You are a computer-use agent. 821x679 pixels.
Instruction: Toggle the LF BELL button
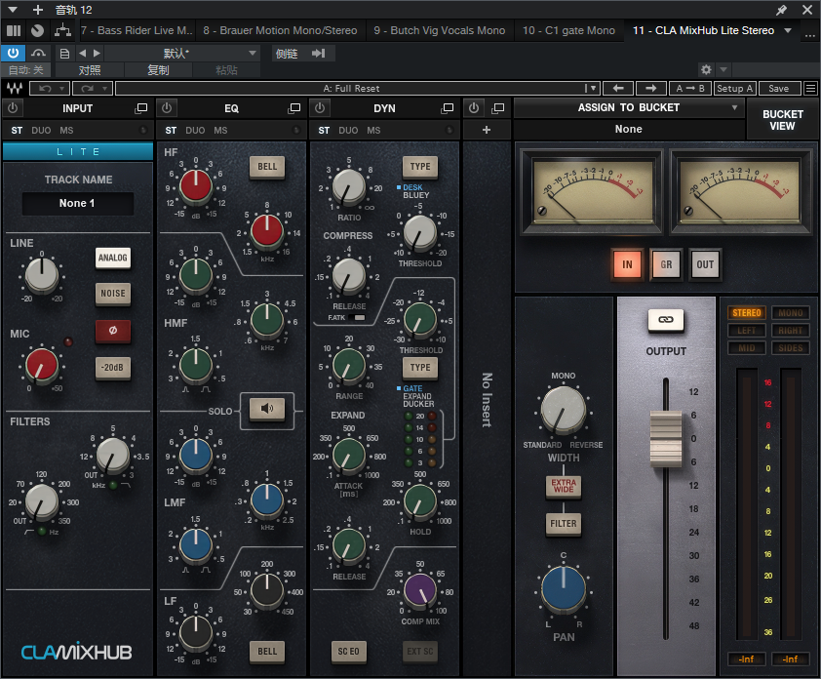coord(267,652)
